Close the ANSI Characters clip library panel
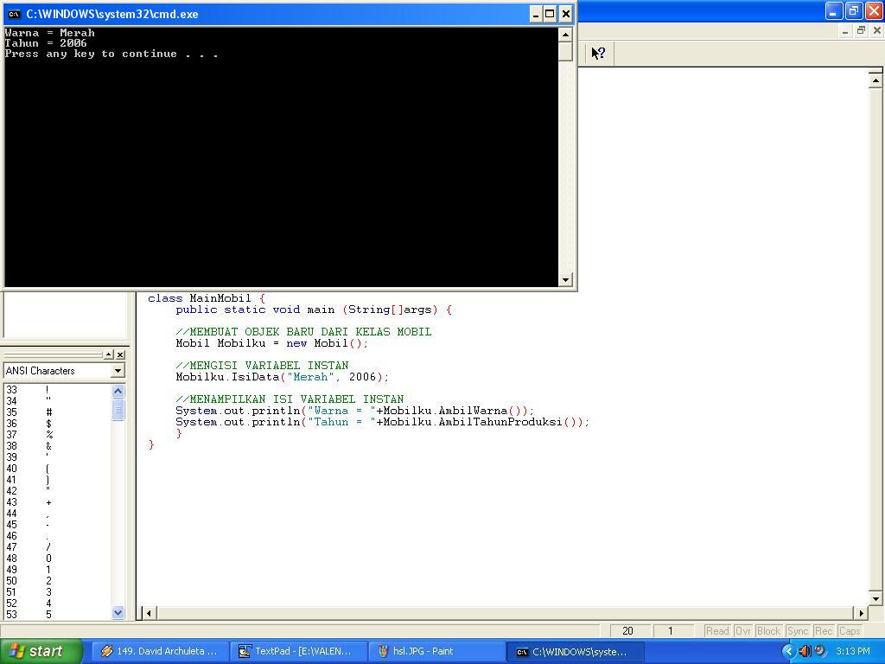Image resolution: width=885 pixels, height=664 pixels. click(x=120, y=354)
